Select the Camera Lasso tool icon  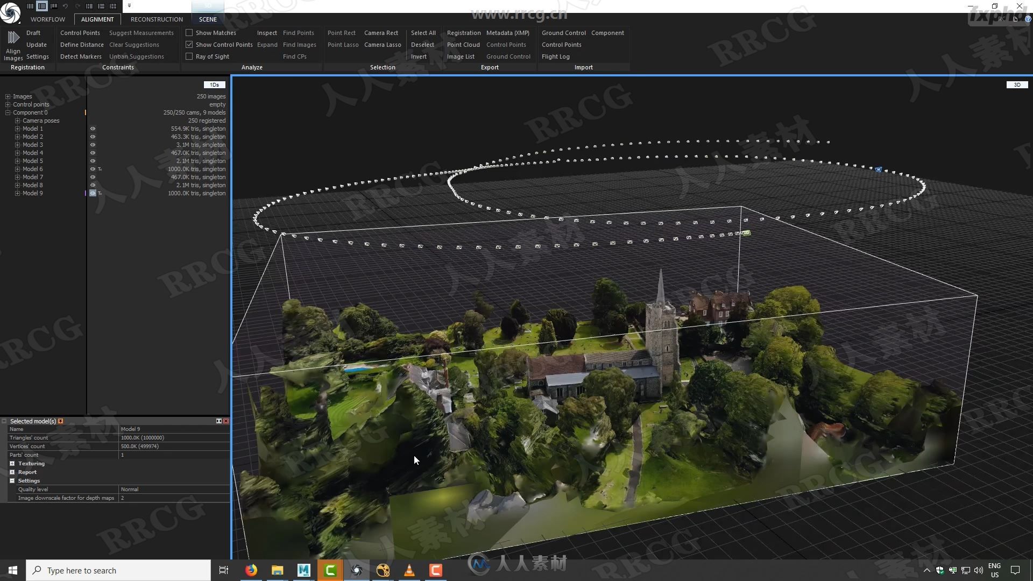pyautogui.click(x=383, y=44)
